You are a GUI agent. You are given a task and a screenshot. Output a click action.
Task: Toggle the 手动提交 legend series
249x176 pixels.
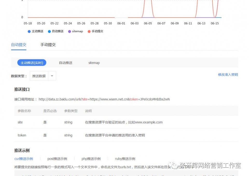point(95,31)
